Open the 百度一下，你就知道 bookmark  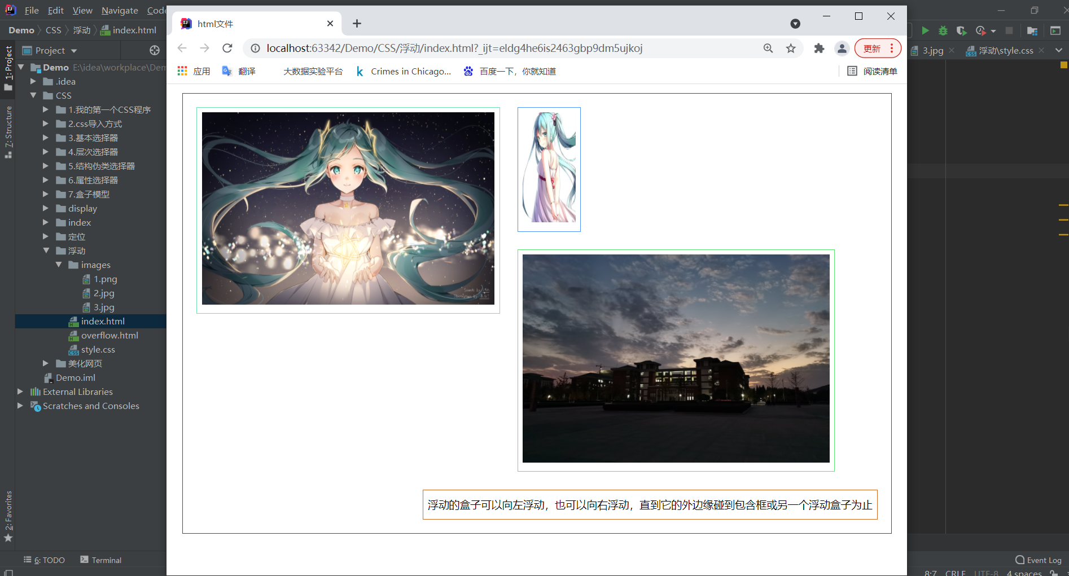(x=510, y=71)
